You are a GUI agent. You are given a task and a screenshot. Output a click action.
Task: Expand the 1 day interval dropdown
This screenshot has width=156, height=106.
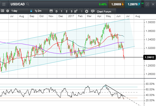[19, 11]
